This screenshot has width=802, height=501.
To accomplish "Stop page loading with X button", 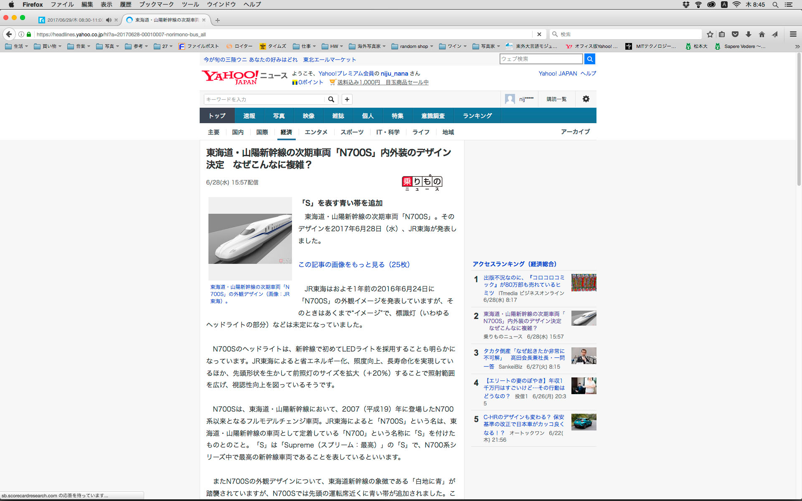I will click(539, 34).
